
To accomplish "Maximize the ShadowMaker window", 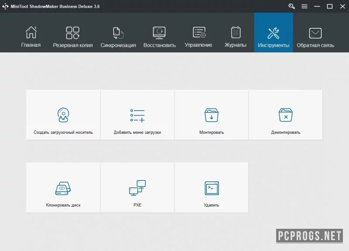I will tap(330, 7).
